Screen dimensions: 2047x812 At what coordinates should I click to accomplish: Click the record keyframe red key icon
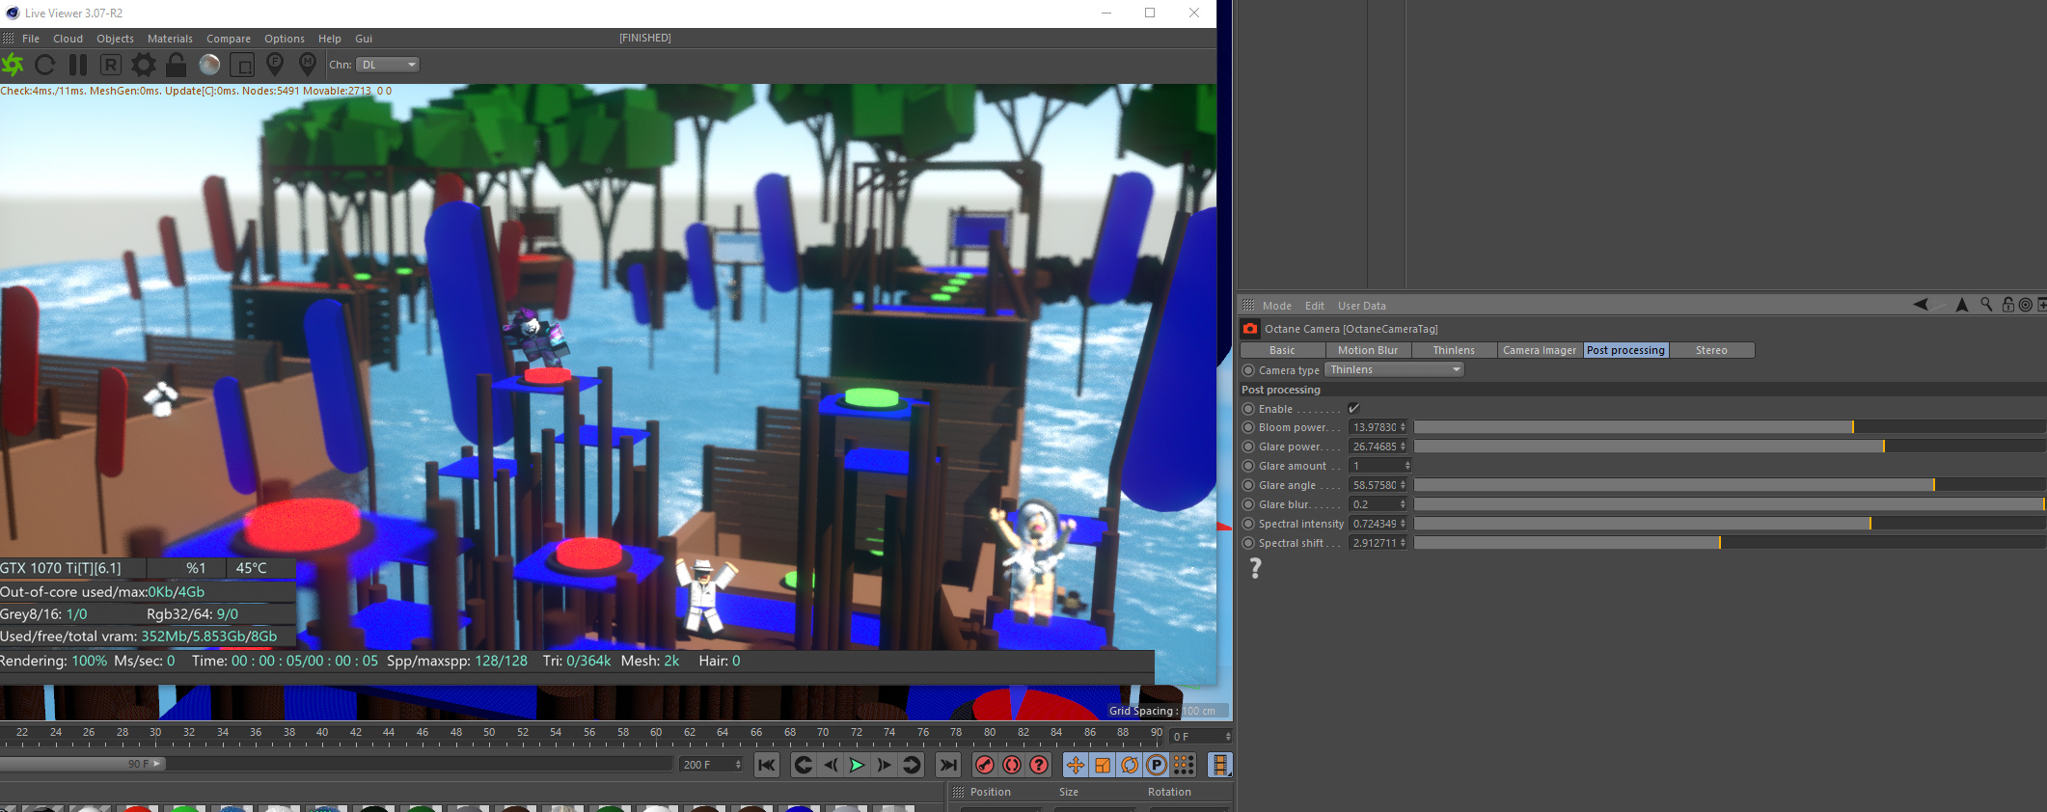click(985, 765)
